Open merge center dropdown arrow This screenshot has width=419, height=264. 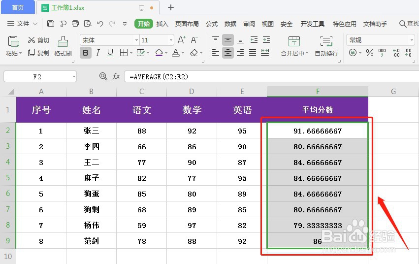pyautogui.click(x=307, y=53)
